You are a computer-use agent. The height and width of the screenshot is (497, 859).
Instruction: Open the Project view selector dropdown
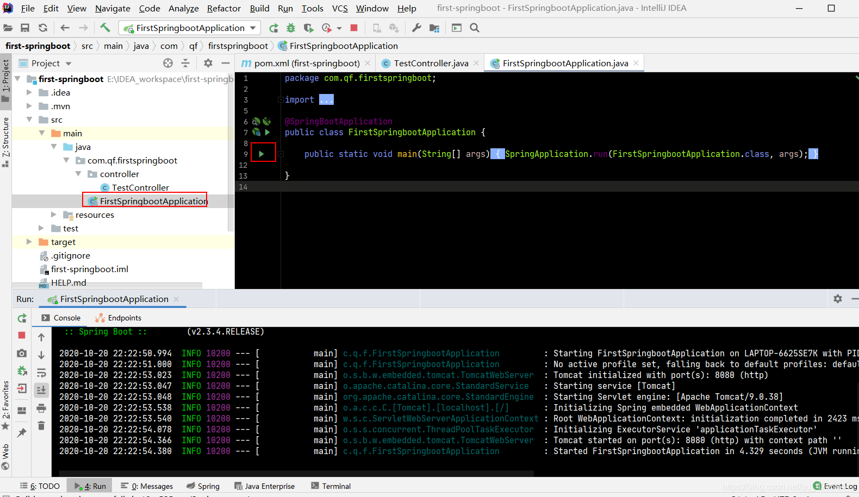tap(69, 64)
